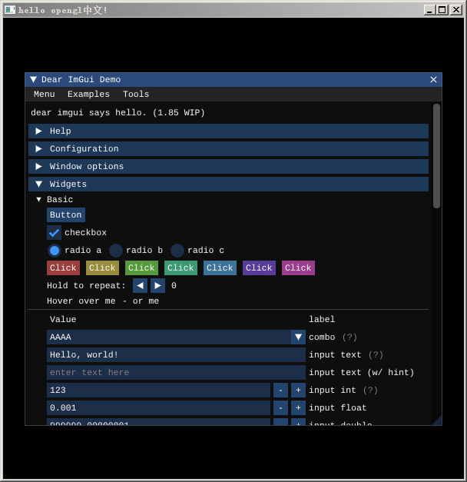Viewport: 467px width, 482px height.
Task: Expand the Configuration section
Action: click(228, 149)
